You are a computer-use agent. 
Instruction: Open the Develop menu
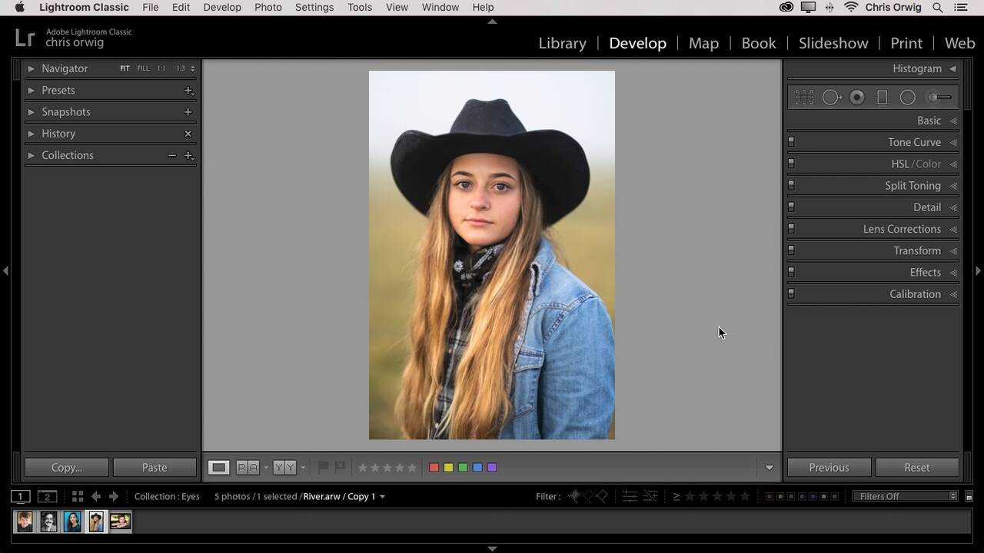point(222,8)
